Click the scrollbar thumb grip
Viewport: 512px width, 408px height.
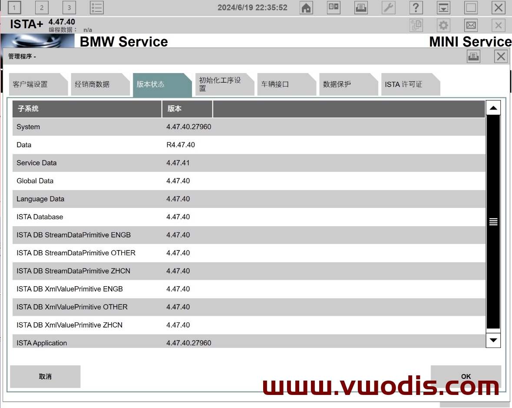click(493, 221)
